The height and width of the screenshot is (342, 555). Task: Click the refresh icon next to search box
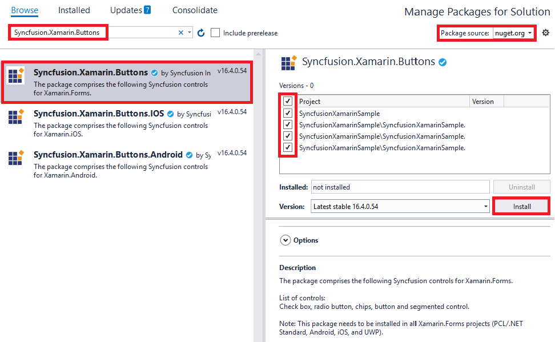(x=201, y=33)
